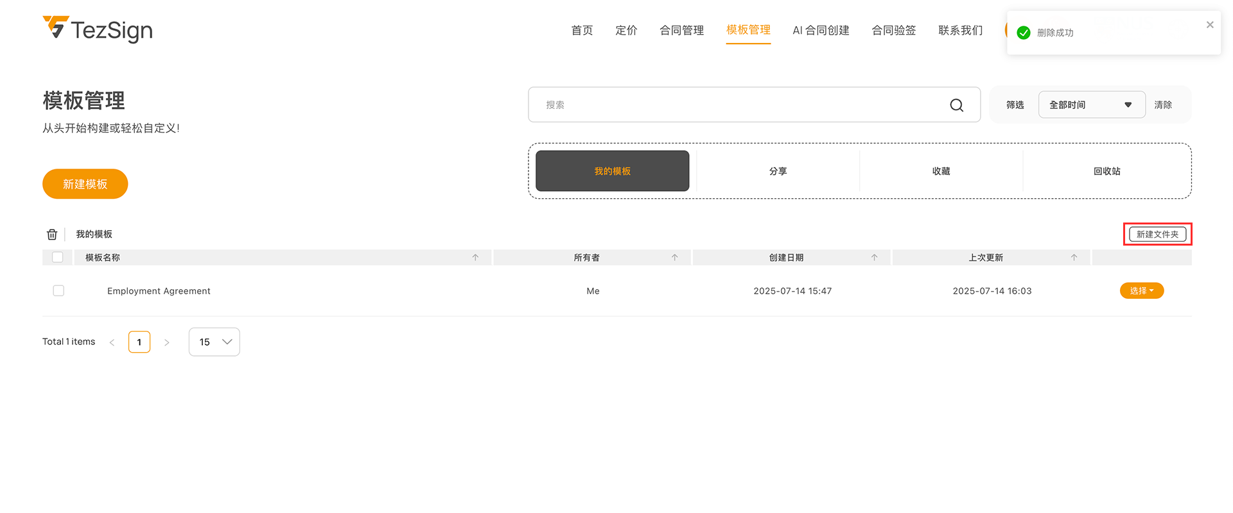Dismiss the success notification
The width and height of the screenshot is (1233, 513).
tap(1209, 25)
